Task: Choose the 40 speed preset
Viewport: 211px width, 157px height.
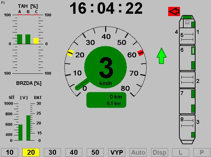Action: click(74, 152)
